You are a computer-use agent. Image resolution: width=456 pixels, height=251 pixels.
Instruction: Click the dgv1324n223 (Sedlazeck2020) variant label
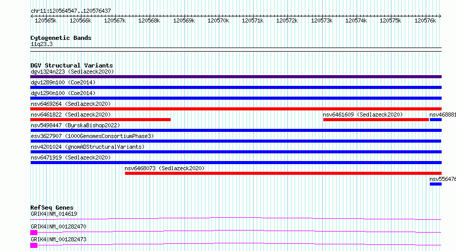(72, 72)
